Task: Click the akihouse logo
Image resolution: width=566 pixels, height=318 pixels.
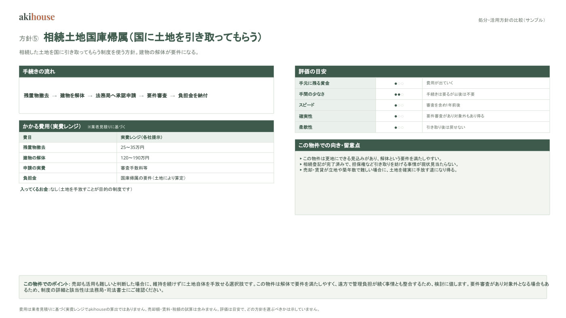Action: [x=37, y=17]
